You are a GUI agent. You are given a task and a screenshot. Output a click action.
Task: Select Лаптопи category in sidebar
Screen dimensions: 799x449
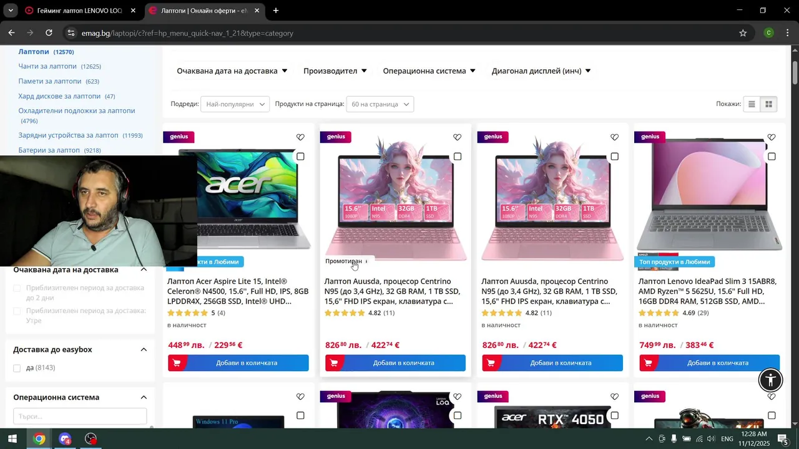pyautogui.click(x=34, y=52)
